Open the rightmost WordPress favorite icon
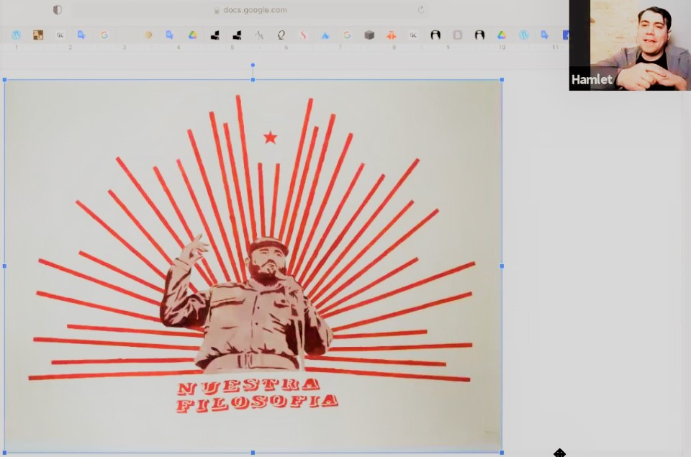The image size is (691, 457). (524, 35)
